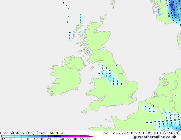The height and width of the screenshot is (140, 181).
Task: Click the weatheronline.co.uk copyright link
Action: pos(155,137)
